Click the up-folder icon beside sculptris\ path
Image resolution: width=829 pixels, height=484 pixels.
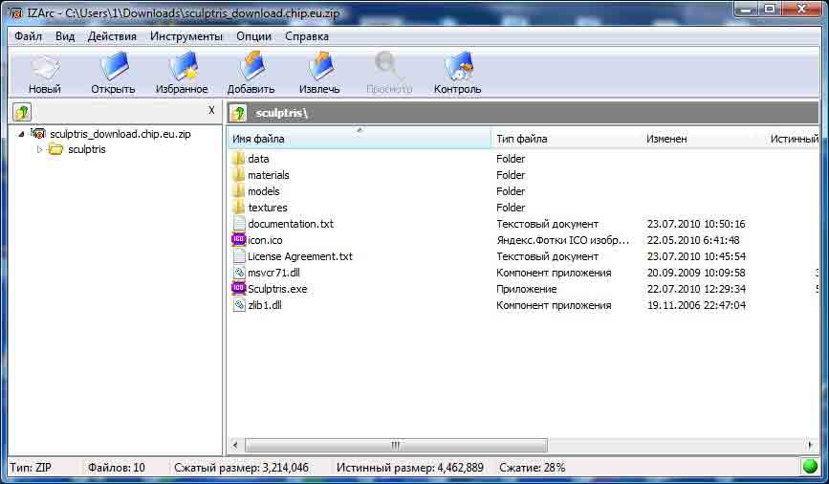tap(238, 113)
